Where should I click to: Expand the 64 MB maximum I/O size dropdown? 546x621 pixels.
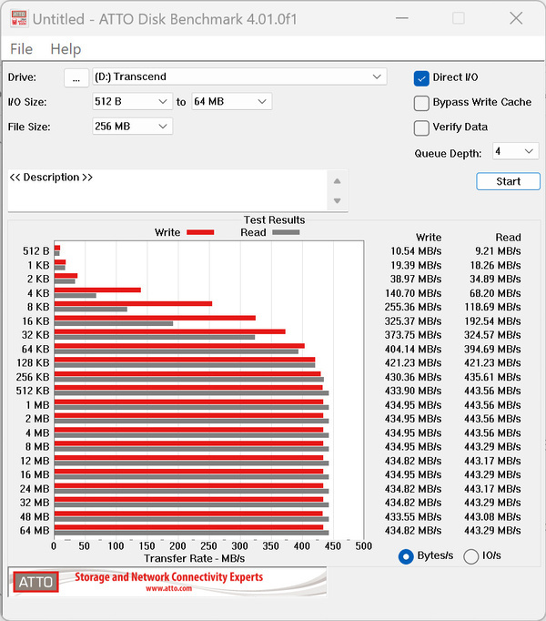pos(231,102)
